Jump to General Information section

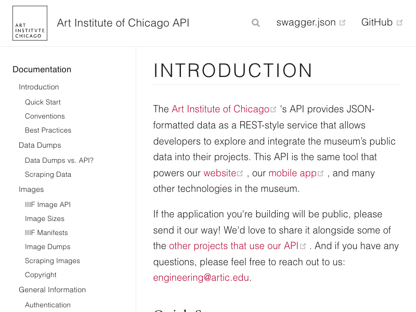point(53,290)
